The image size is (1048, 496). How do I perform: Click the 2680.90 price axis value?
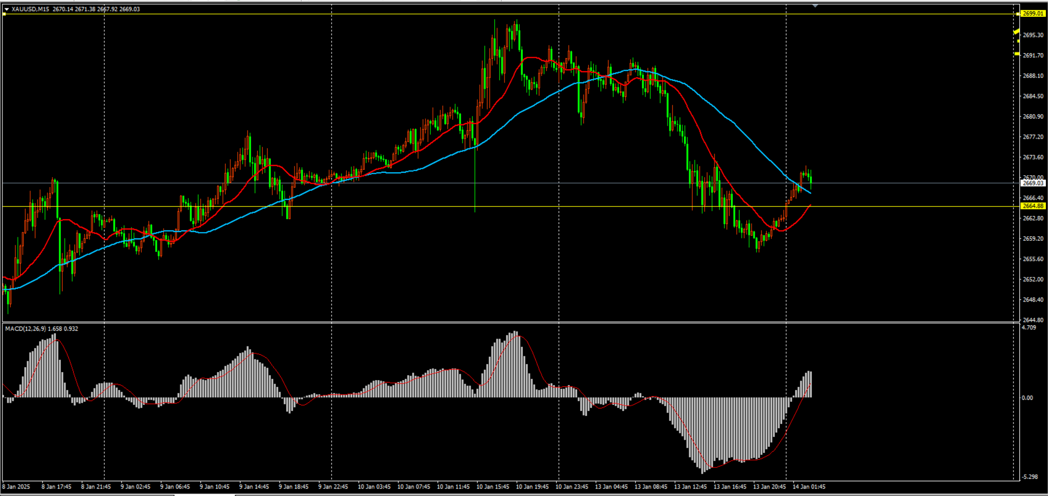point(1033,116)
